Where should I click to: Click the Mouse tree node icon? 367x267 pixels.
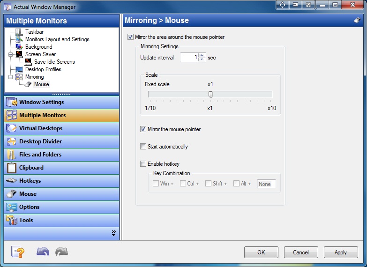(28, 84)
